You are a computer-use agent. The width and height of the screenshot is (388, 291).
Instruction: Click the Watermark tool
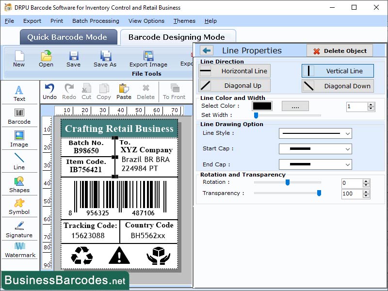pyautogui.click(x=19, y=250)
